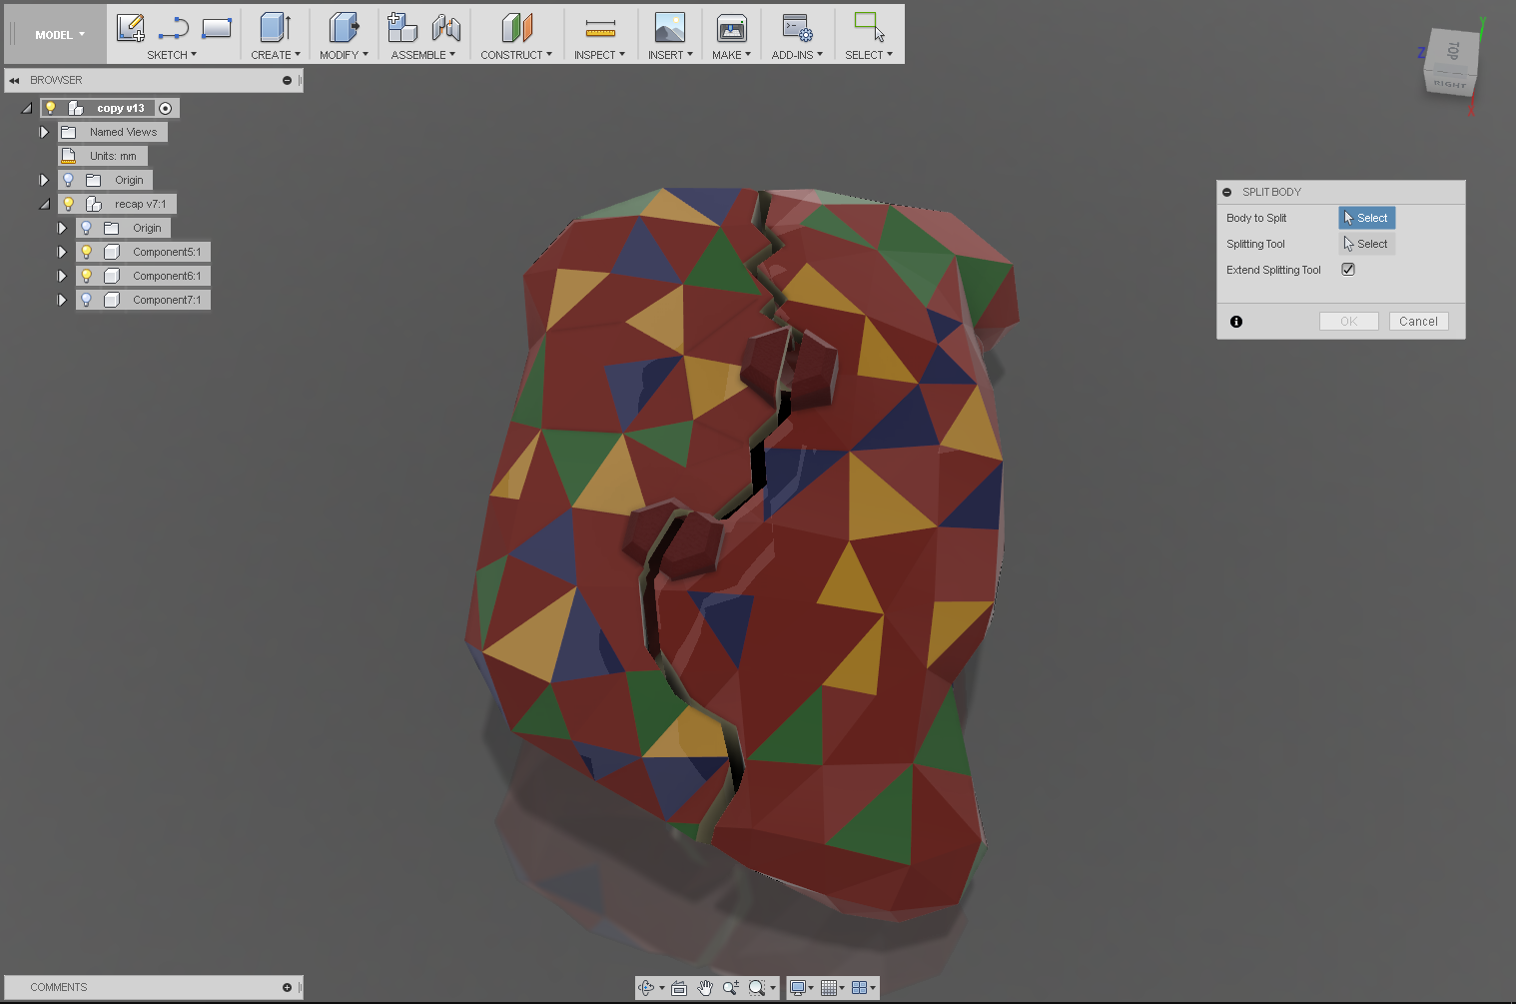The width and height of the screenshot is (1516, 1004).
Task: Open the ADD-INS menu
Action: pyautogui.click(x=797, y=55)
